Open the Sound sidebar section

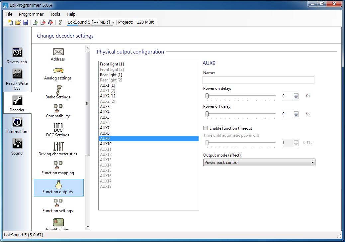17,147
